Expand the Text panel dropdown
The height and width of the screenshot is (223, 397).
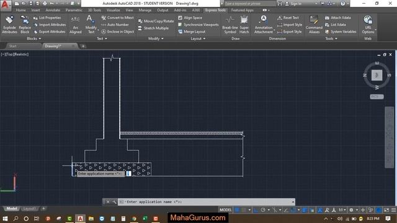[x=102, y=38]
